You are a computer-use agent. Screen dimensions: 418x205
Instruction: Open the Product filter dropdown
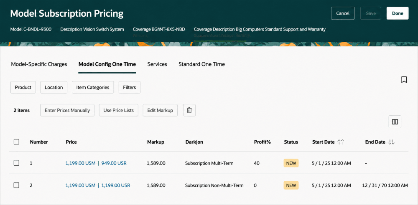point(23,87)
